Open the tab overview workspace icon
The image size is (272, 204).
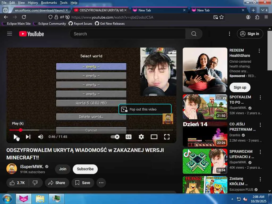5,10
